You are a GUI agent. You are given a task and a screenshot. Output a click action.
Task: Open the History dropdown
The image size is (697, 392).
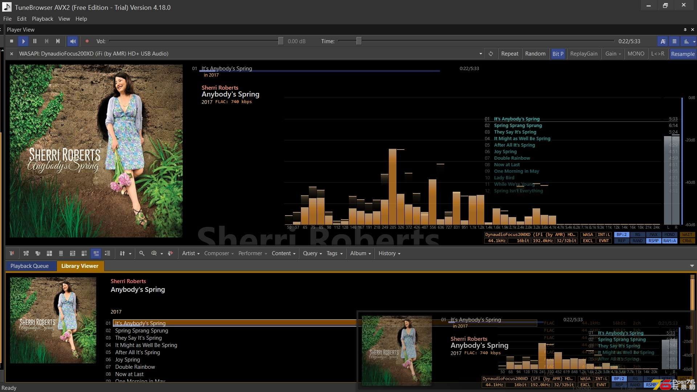[389, 253]
